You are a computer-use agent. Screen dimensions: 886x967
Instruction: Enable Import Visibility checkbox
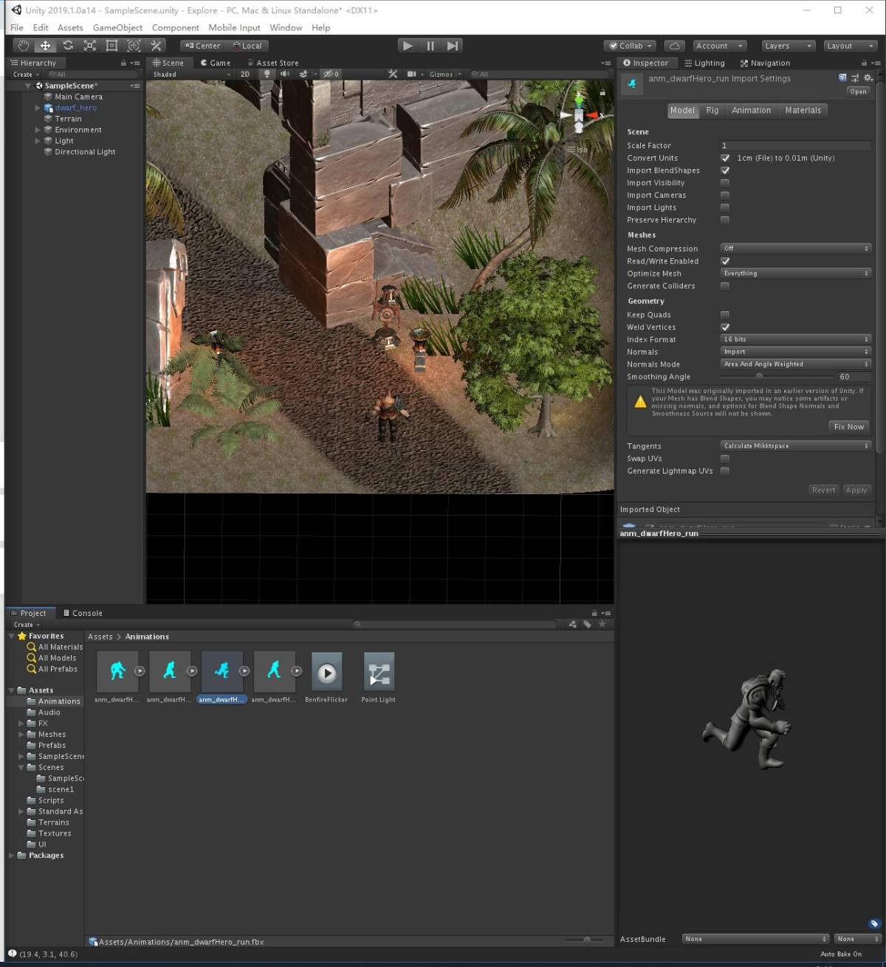point(725,183)
